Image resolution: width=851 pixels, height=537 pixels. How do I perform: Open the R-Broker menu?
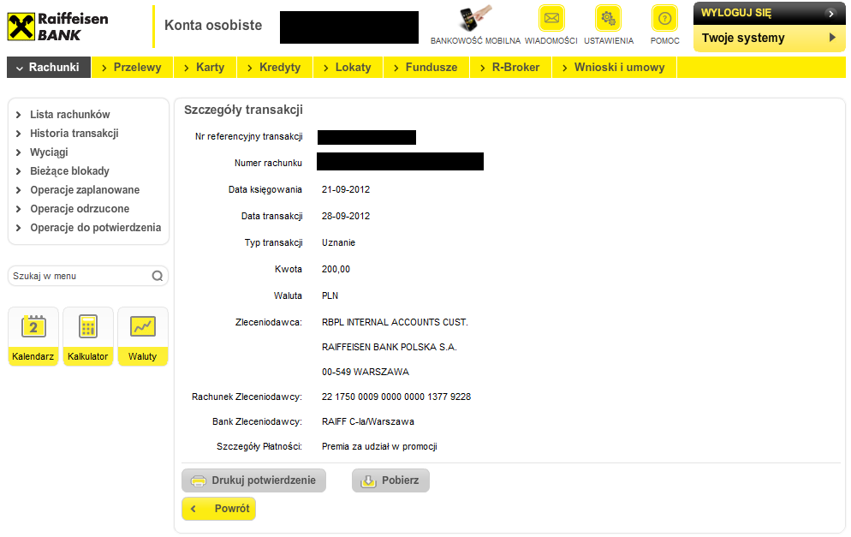[511, 68]
